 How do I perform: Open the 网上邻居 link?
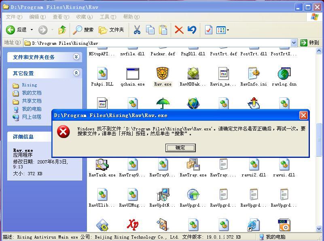[32, 117]
